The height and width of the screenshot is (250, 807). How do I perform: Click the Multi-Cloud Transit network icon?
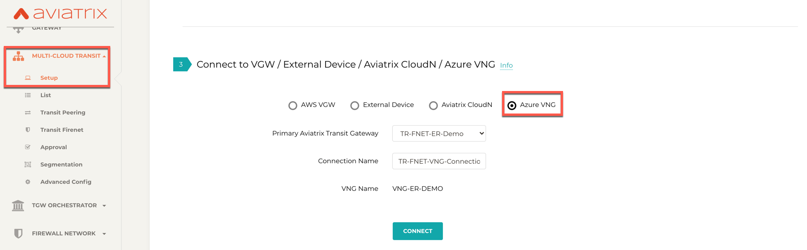[18, 56]
